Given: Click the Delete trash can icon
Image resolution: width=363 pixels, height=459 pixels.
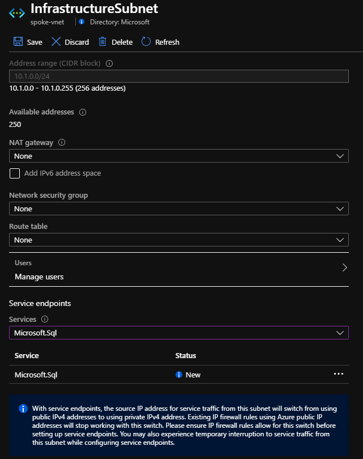Looking at the screenshot, I should [103, 41].
